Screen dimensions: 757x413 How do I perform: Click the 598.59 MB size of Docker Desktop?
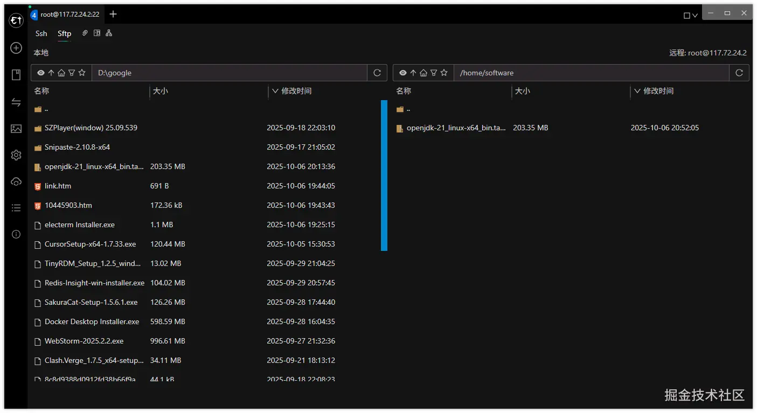tap(168, 322)
